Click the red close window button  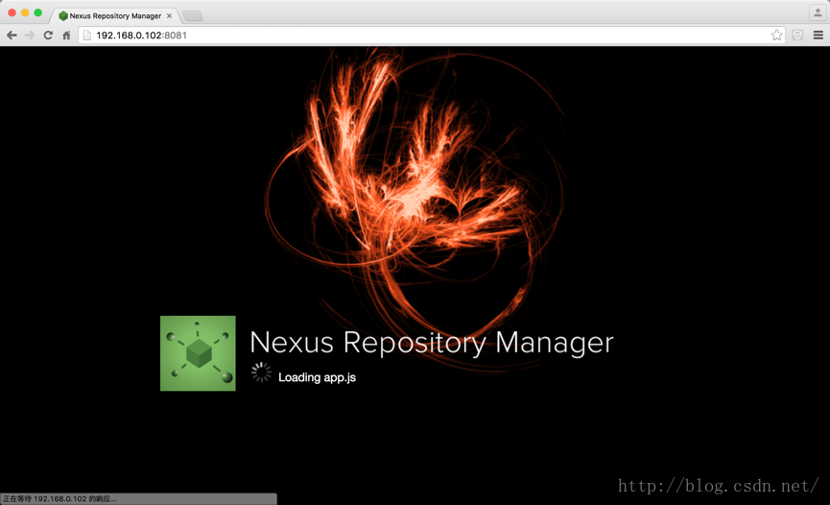point(12,12)
